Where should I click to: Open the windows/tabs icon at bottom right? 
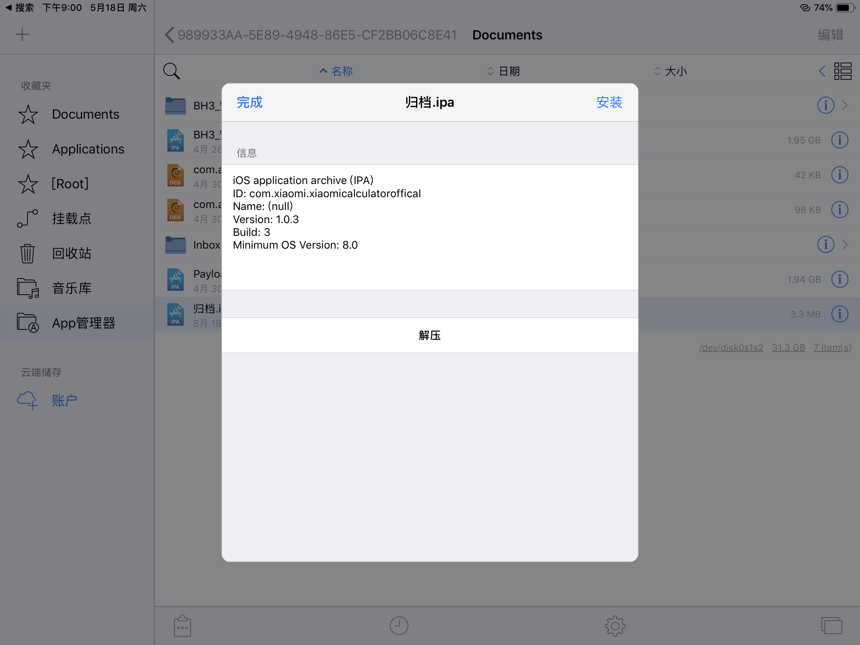(x=831, y=626)
